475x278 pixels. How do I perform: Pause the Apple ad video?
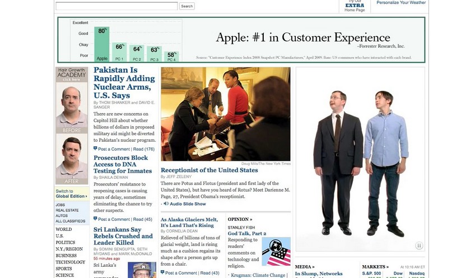[x=419, y=245]
